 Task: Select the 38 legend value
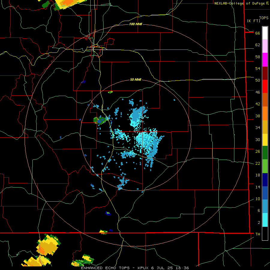coord(258,116)
